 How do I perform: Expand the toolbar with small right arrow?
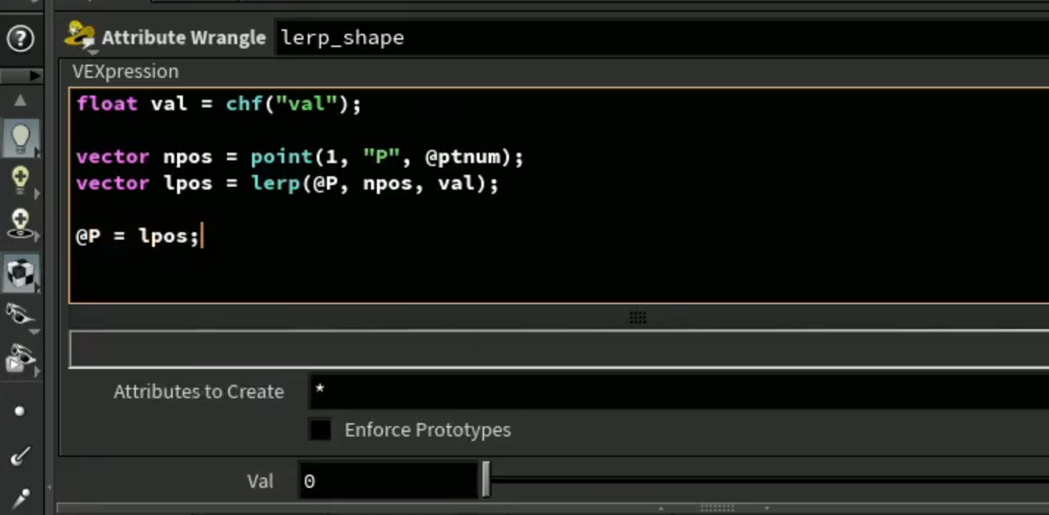(34, 76)
